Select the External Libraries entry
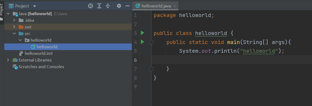 tap(68, 60)
